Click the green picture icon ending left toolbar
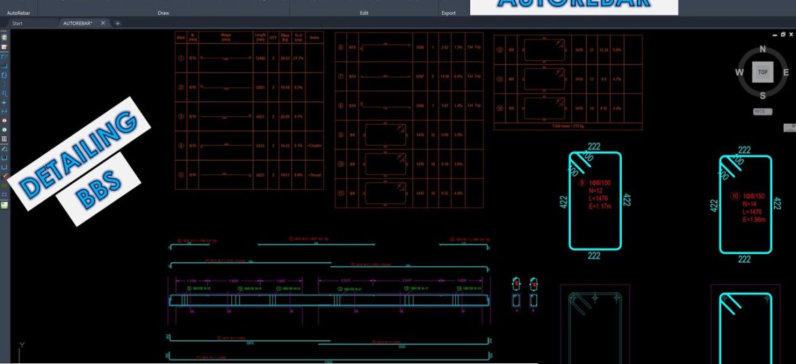 pyautogui.click(x=5, y=205)
